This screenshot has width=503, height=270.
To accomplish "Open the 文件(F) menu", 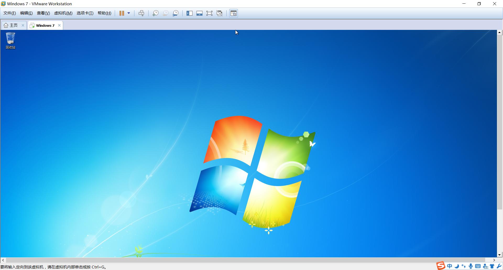I will [9, 13].
